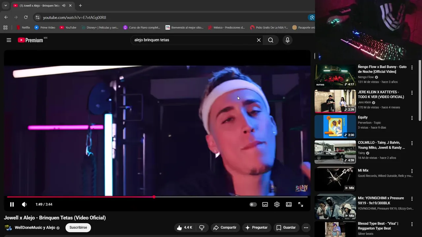Click Perverbon - Topic channel name
This screenshot has height=237, width=422.
point(370,123)
